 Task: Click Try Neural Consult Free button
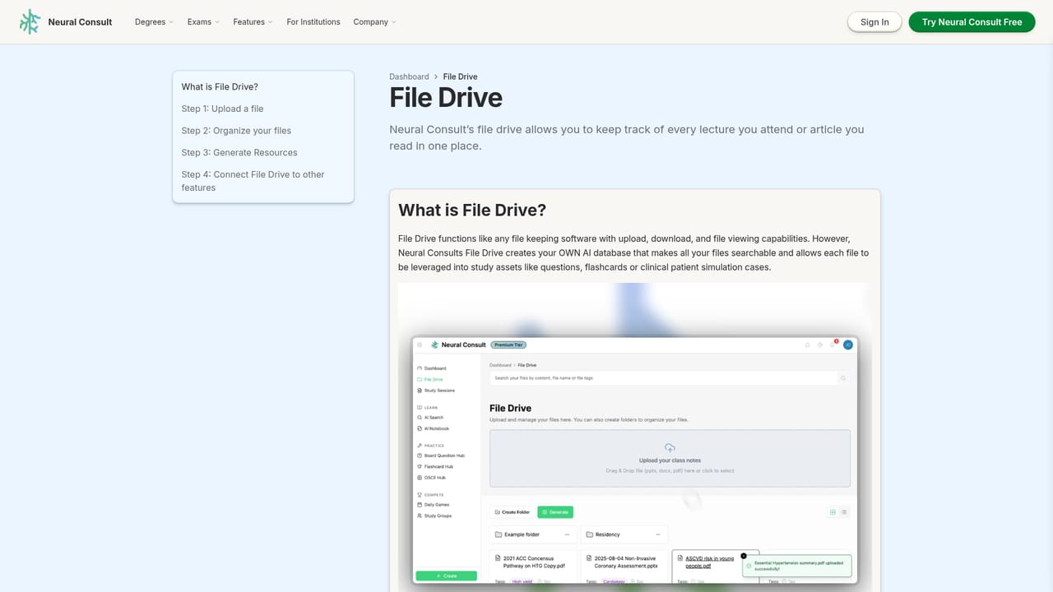click(972, 22)
